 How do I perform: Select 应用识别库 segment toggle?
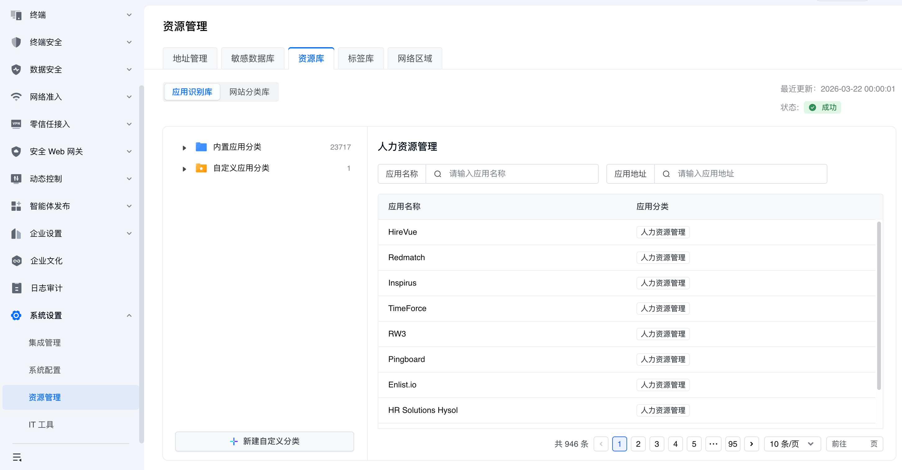(192, 92)
